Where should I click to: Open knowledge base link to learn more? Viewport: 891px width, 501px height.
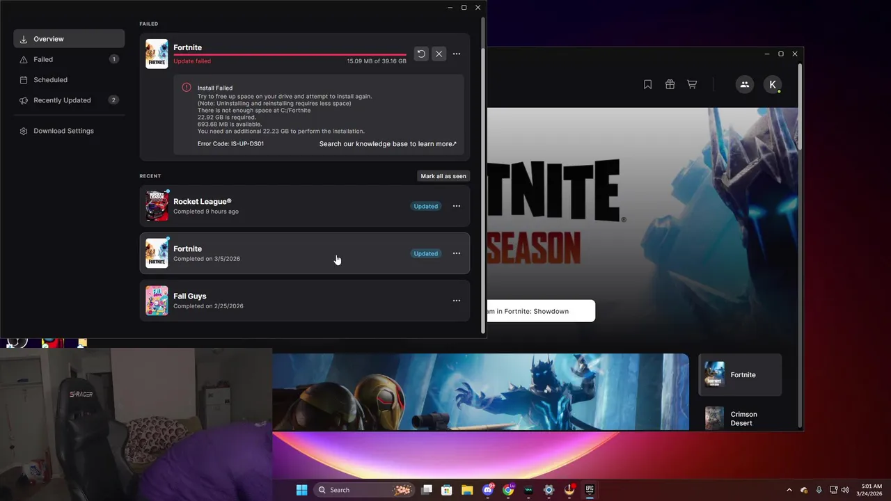[x=388, y=144]
